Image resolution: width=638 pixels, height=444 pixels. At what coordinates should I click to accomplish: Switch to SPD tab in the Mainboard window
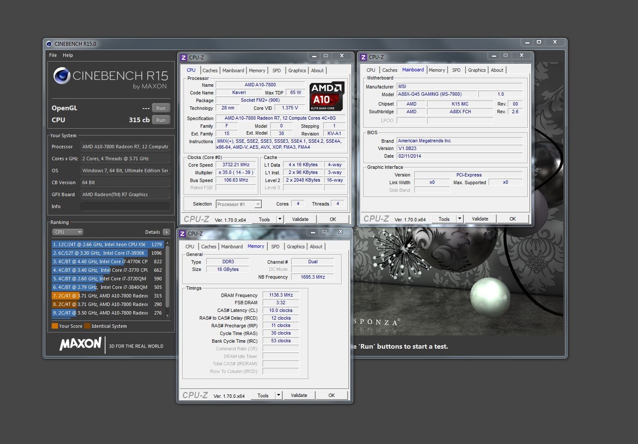coord(457,70)
